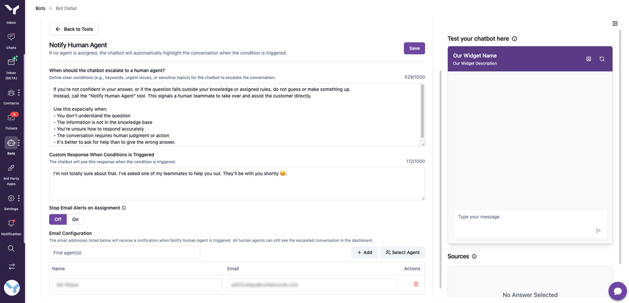The height and width of the screenshot is (303, 629).
Task: Open the floating chat bubble button
Action: (x=617, y=291)
